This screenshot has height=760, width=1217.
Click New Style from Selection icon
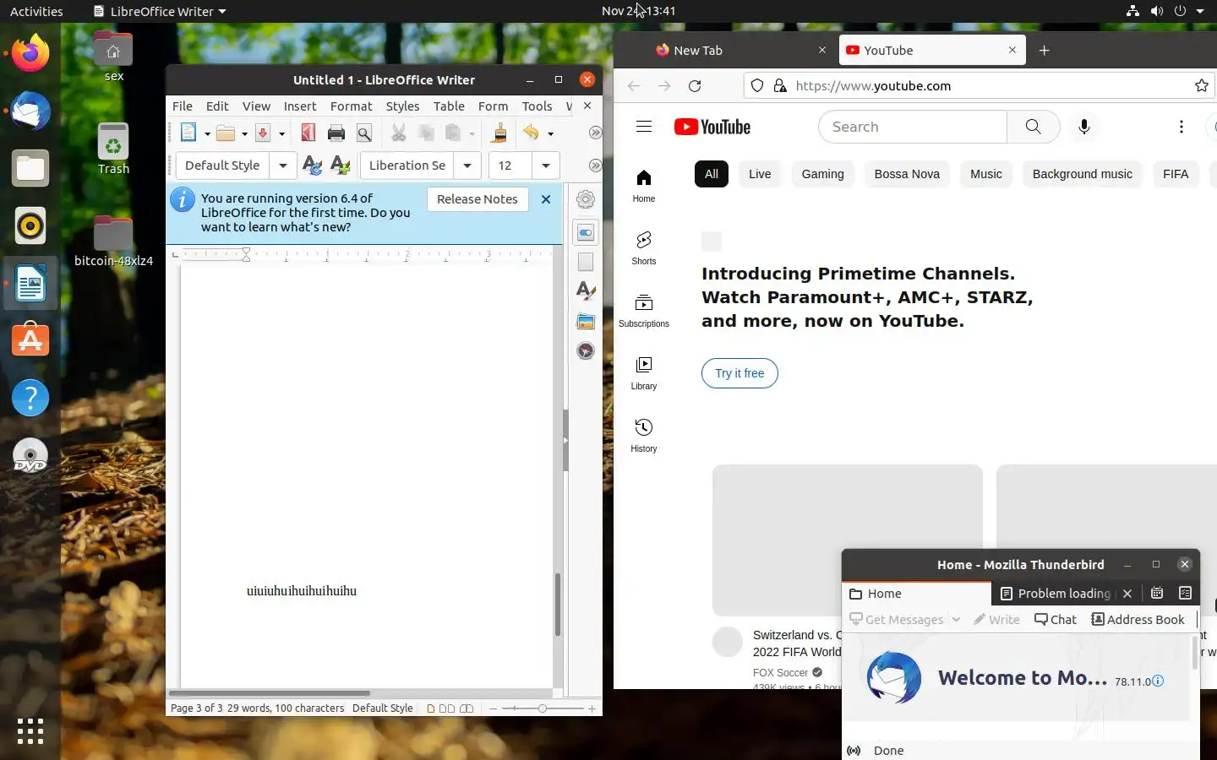pos(340,166)
